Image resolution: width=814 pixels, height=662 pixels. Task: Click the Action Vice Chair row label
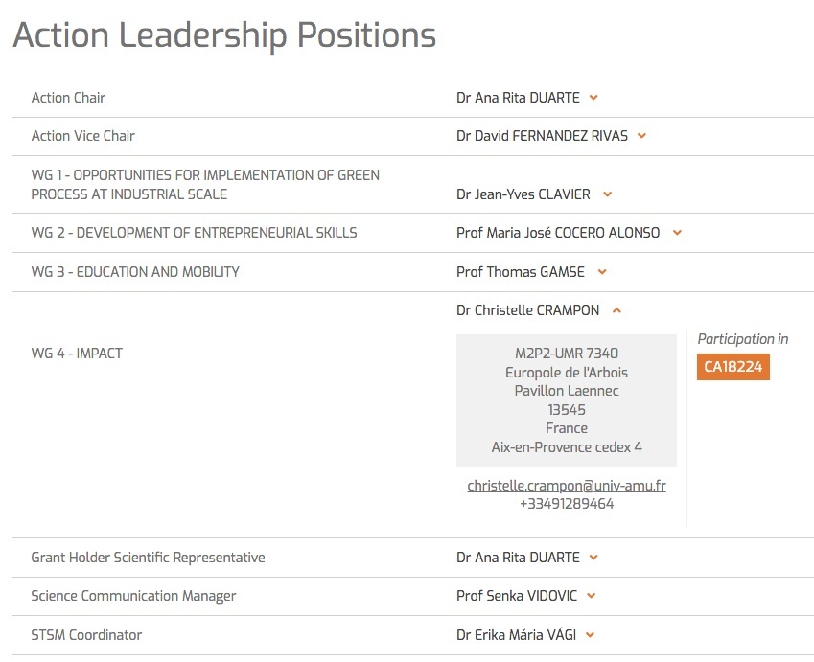(x=83, y=136)
